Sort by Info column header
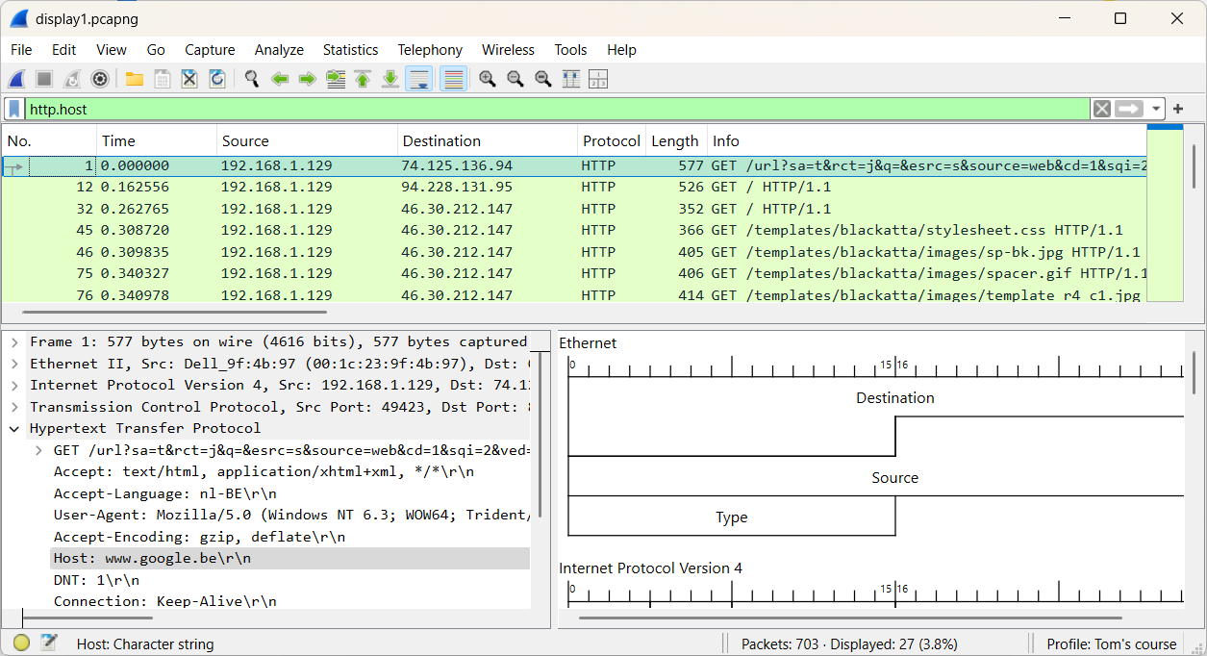The width and height of the screenshot is (1207, 656). (927, 140)
